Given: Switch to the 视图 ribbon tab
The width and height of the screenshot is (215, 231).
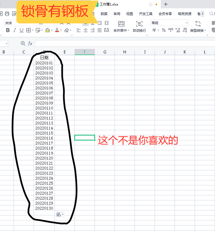Looking at the screenshot, I should click(x=130, y=14).
